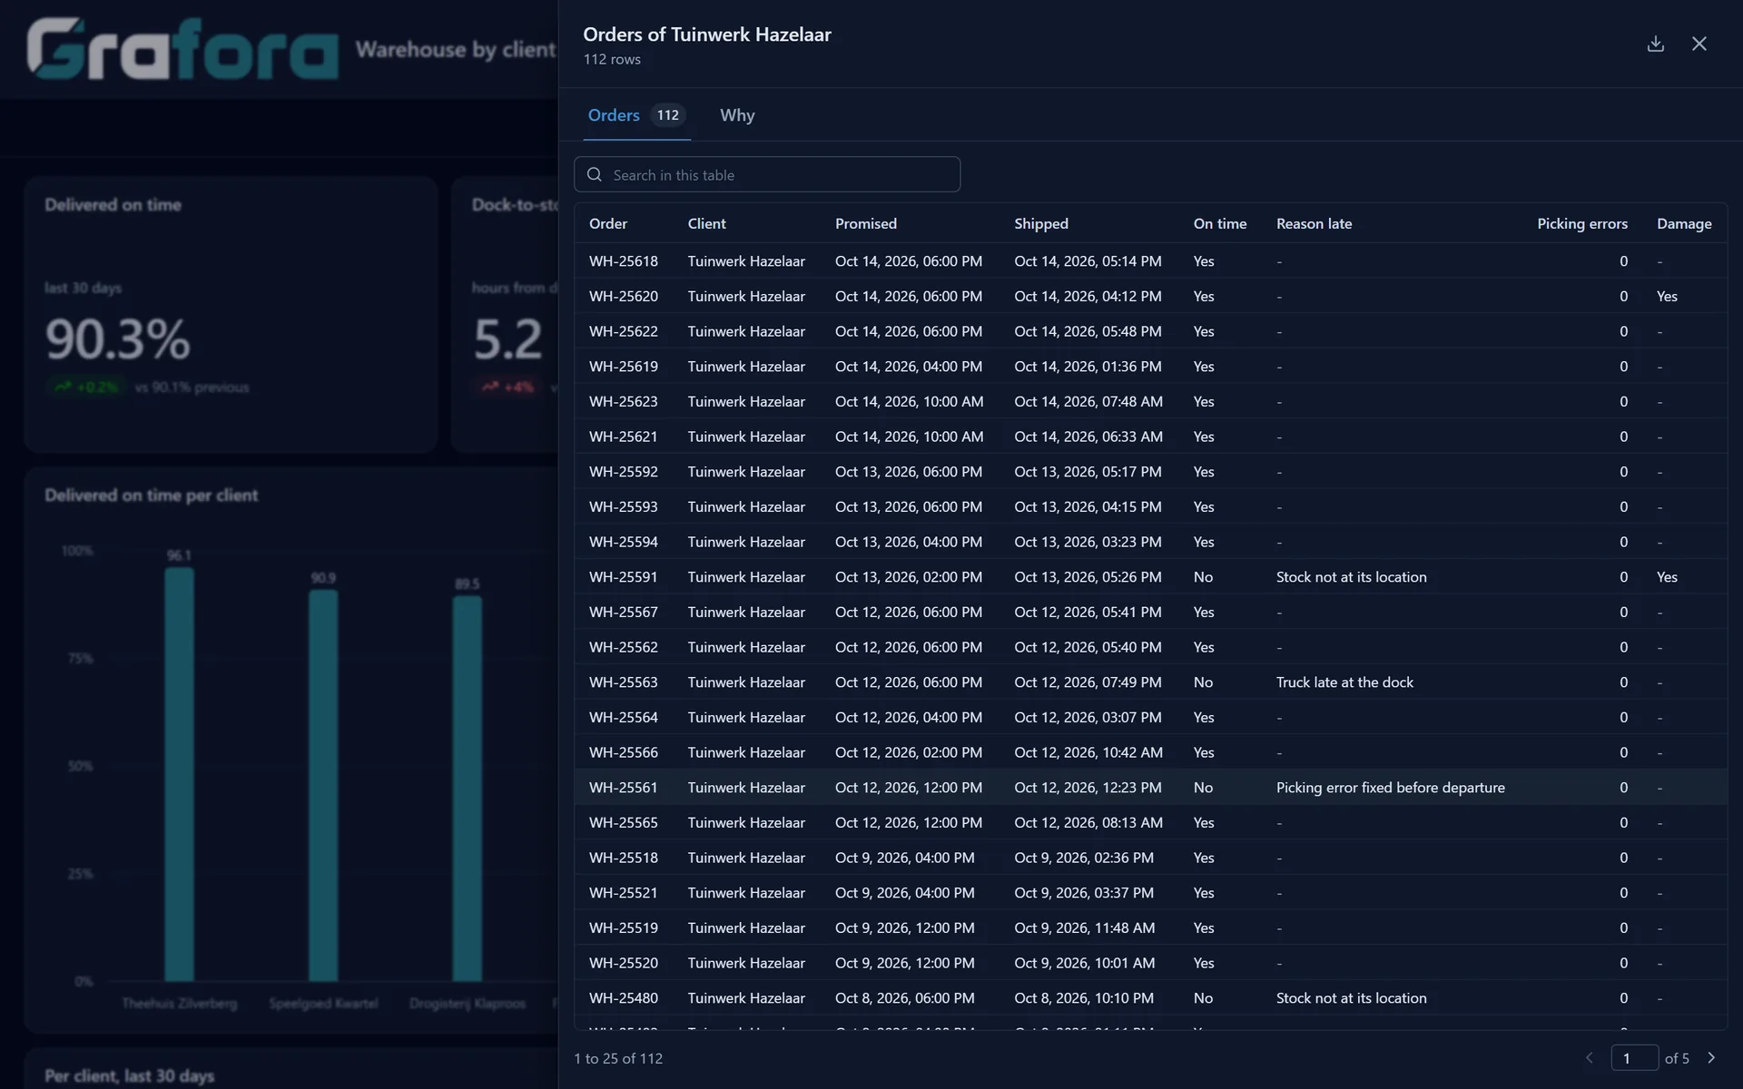Select the Orders tab
This screenshot has width=1743, height=1089.
636,115
